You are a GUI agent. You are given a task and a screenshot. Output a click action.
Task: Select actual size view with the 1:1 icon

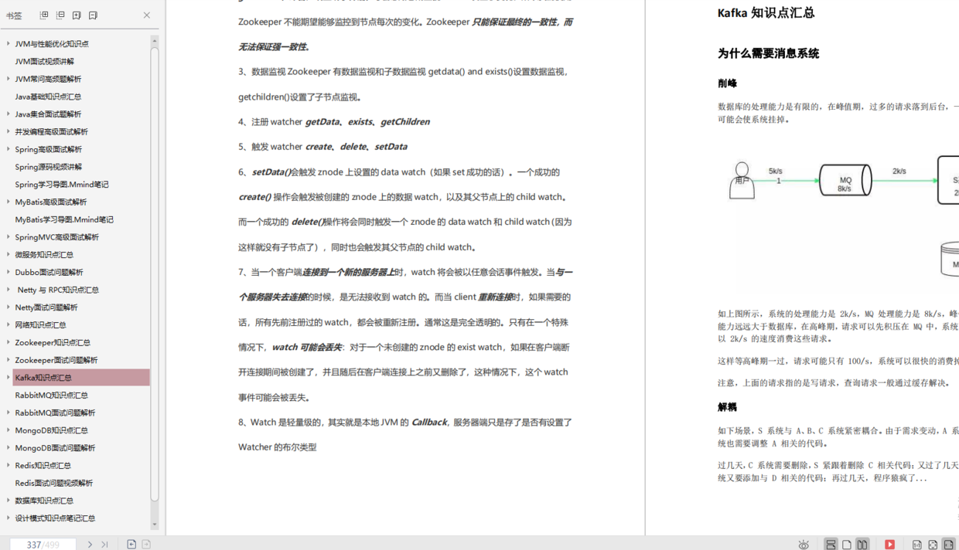(916, 544)
